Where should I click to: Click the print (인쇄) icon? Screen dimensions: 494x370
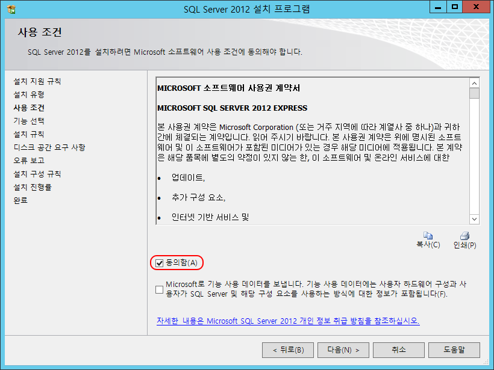click(x=464, y=236)
